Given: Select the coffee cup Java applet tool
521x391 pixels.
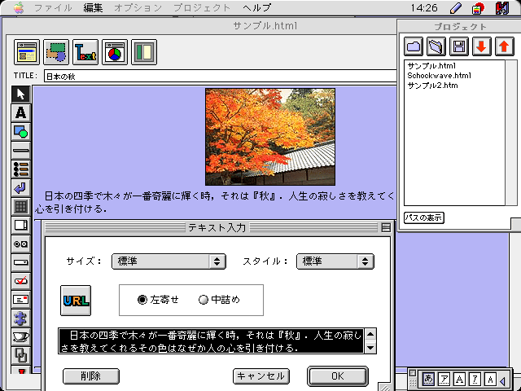Looking at the screenshot, I should [21, 337].
